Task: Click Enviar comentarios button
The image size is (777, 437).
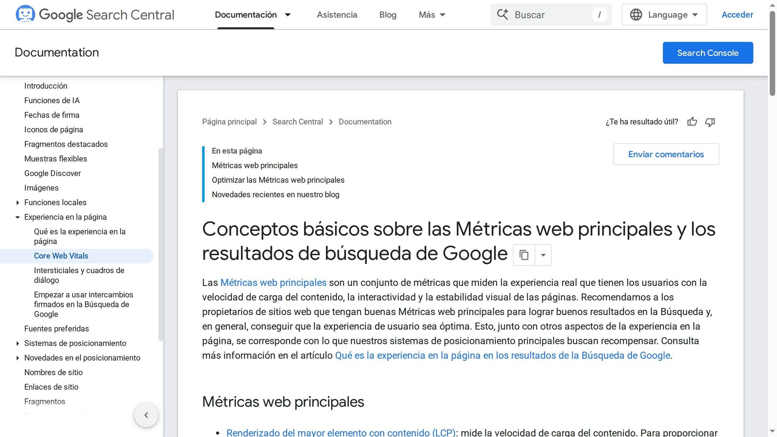Action: [x=666, y=154]
